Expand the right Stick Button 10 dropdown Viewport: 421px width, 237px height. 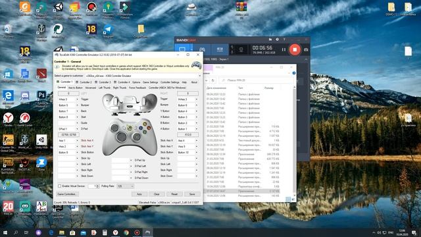[x=197, y=152]
